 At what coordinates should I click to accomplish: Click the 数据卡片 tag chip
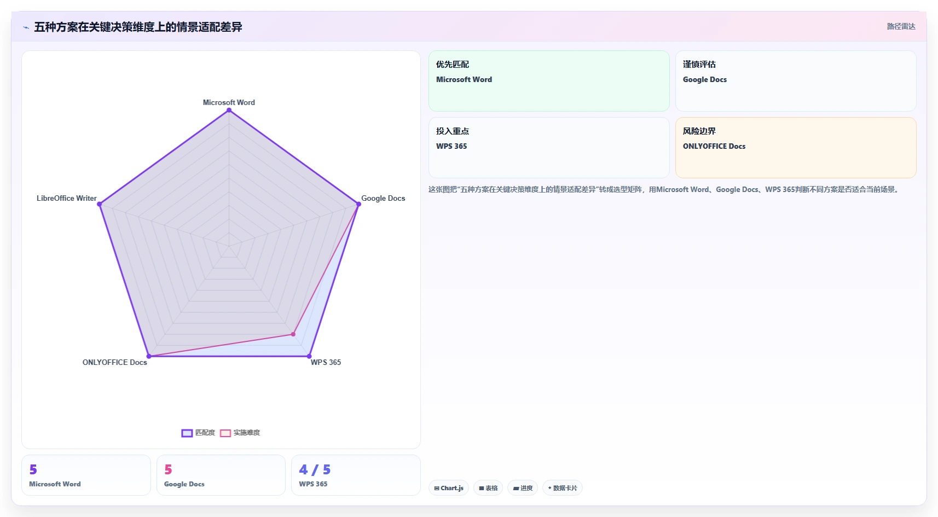click(x=563, y=488)
